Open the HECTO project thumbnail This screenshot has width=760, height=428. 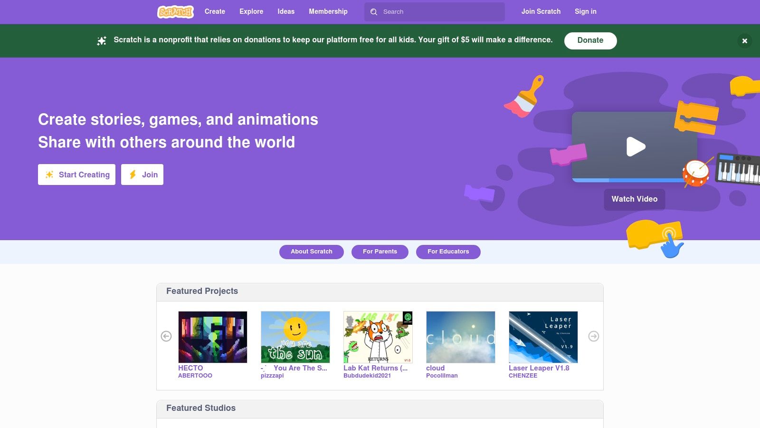pyautogui.click(x=212, y=336)
